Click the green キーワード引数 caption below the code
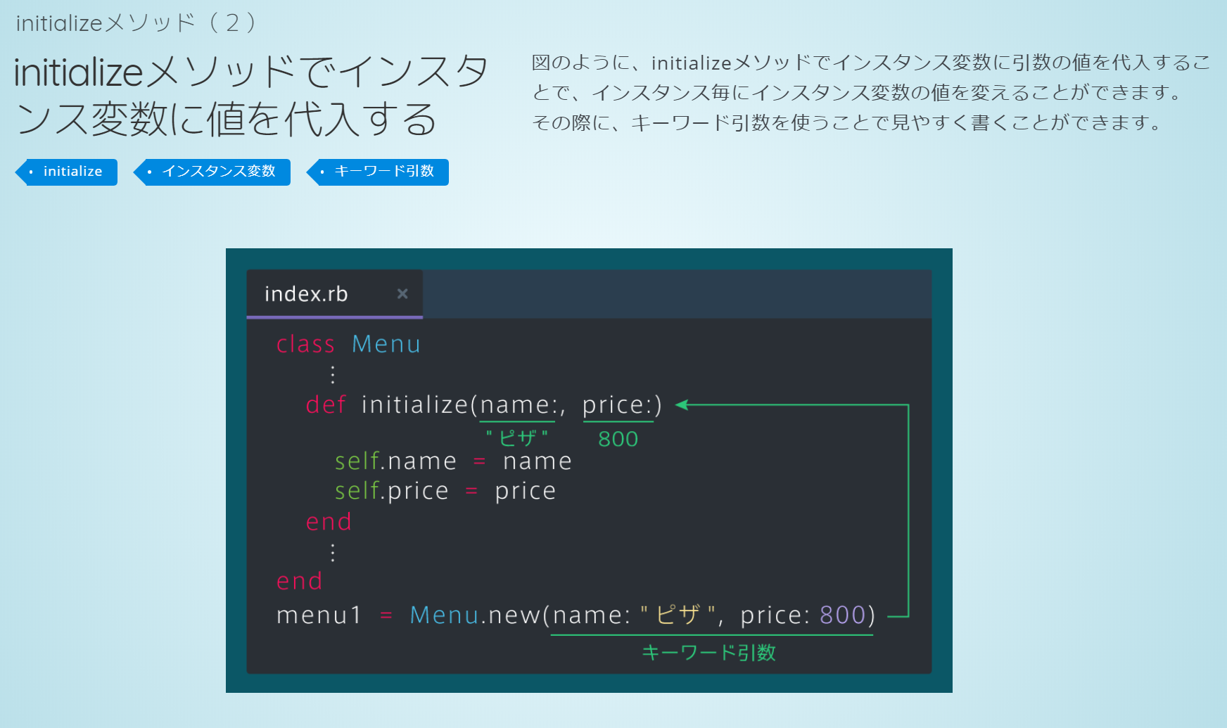This screenshot has height=728, width=1227. click(x=708, y=653)
